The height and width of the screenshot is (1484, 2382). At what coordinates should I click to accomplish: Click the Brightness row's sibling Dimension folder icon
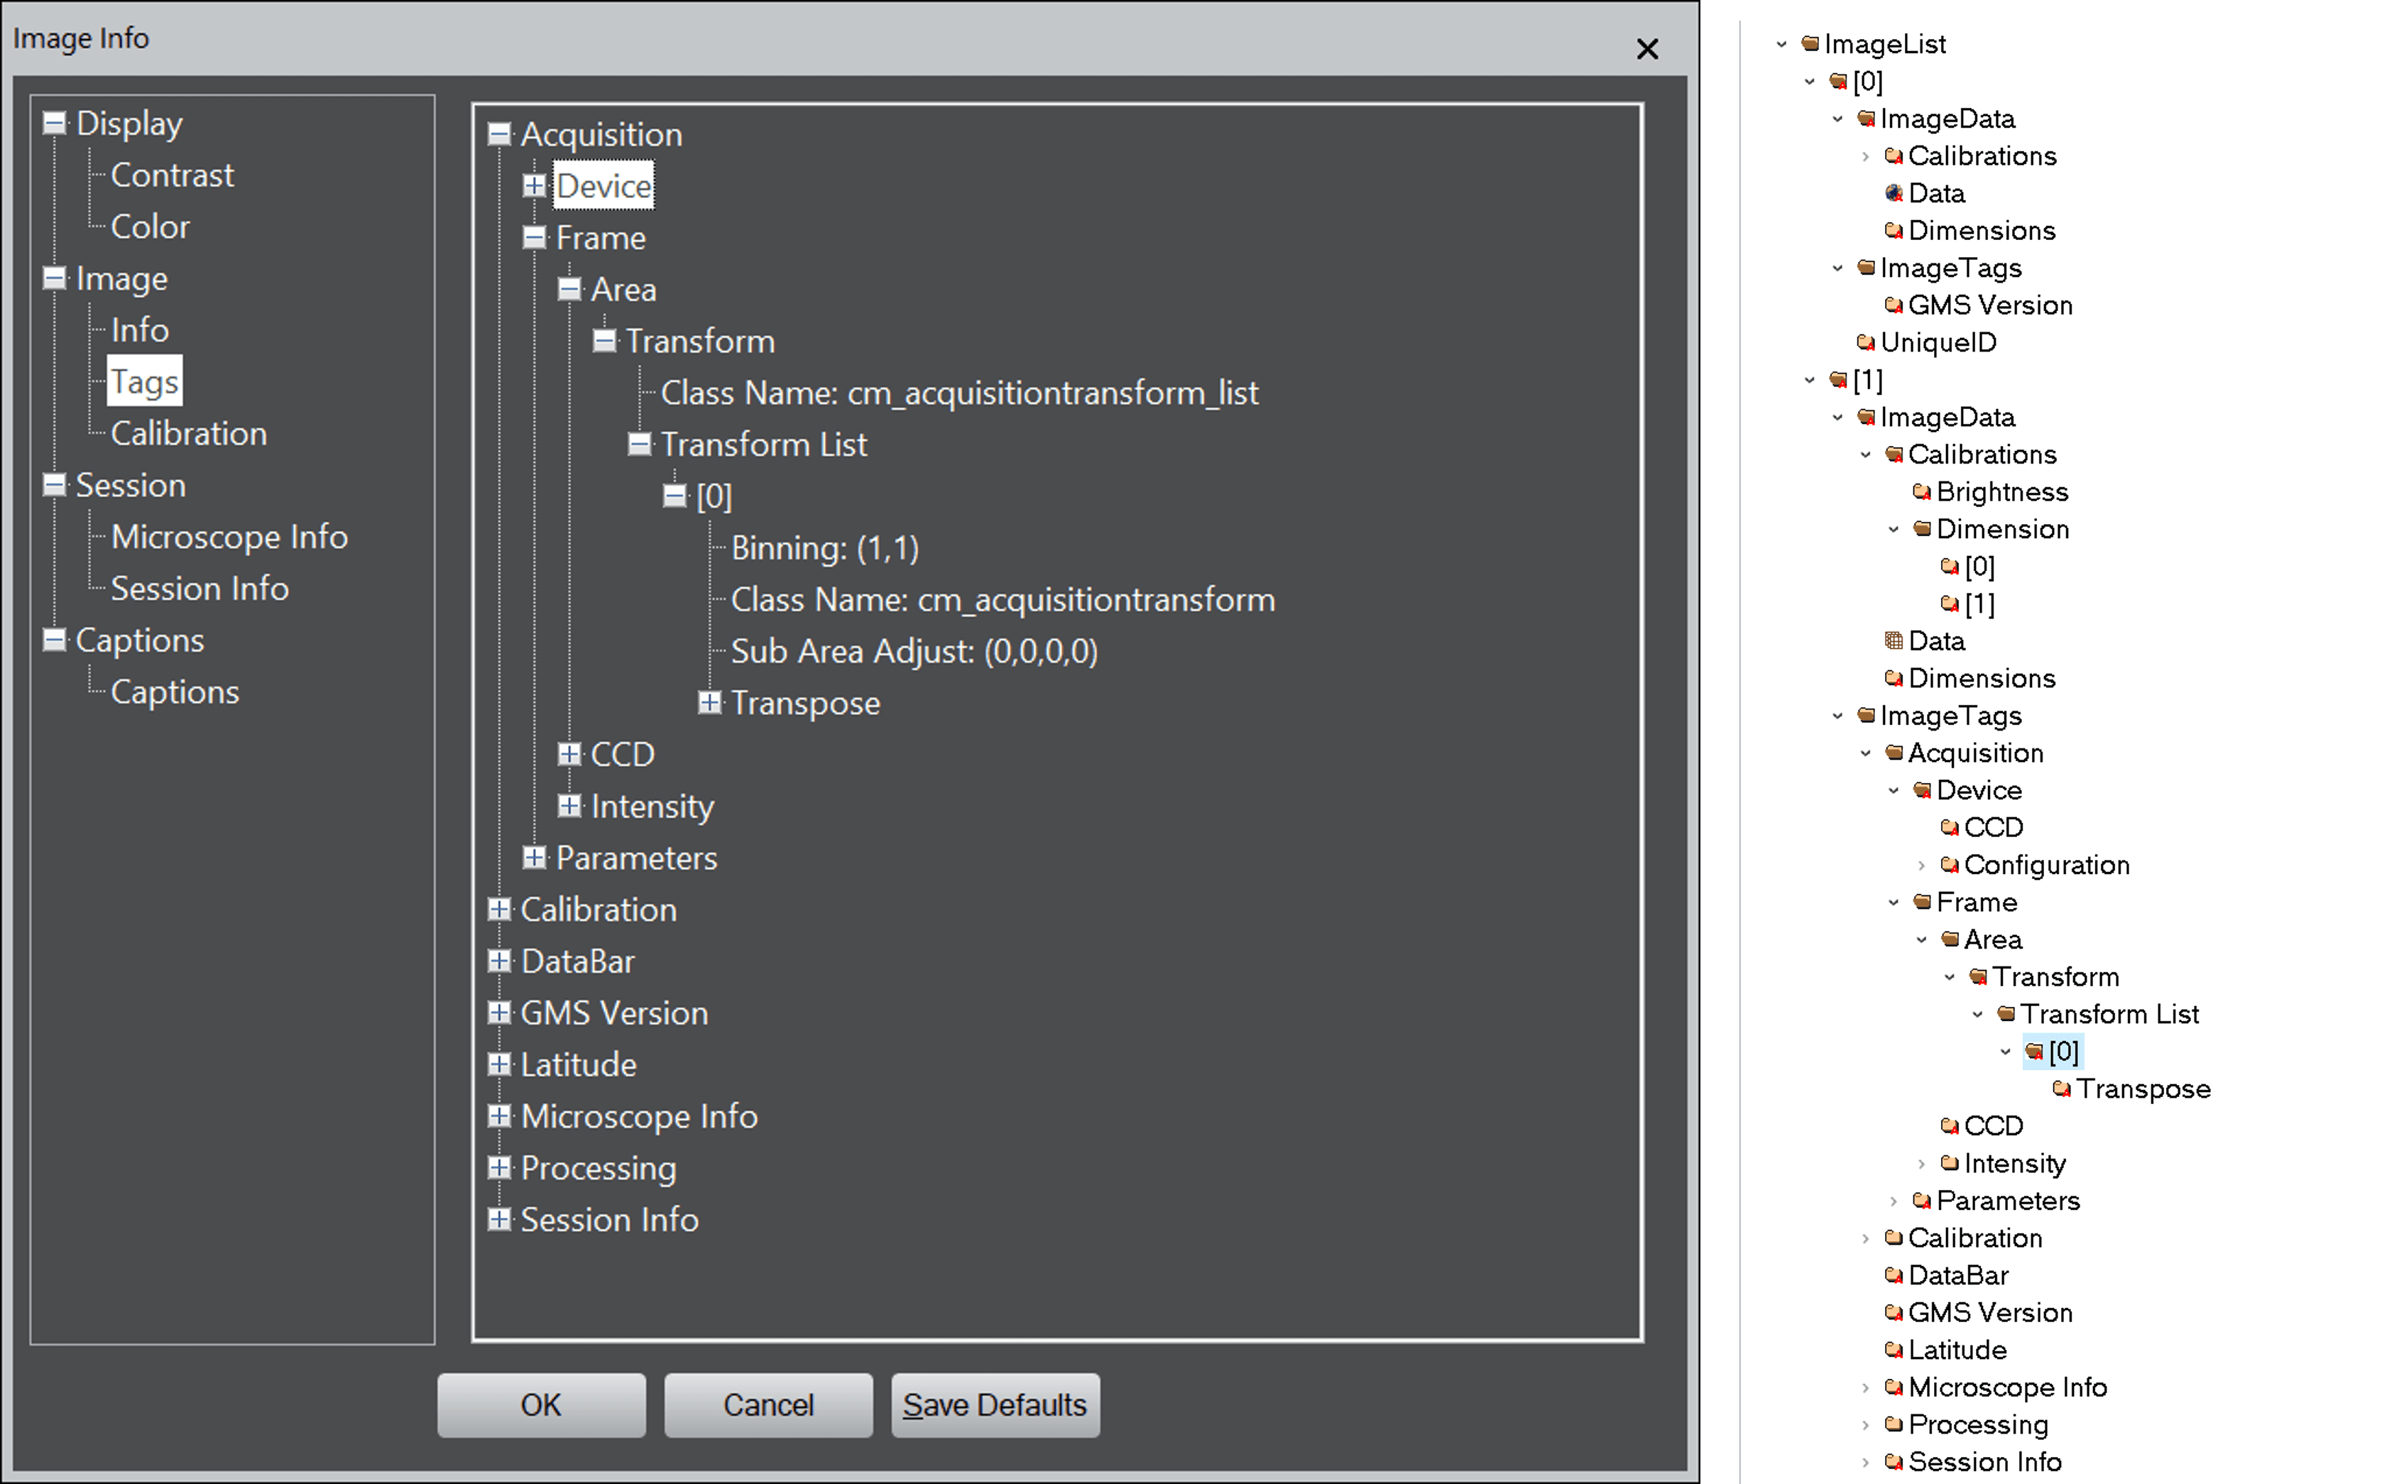[x=1923, y=529]
